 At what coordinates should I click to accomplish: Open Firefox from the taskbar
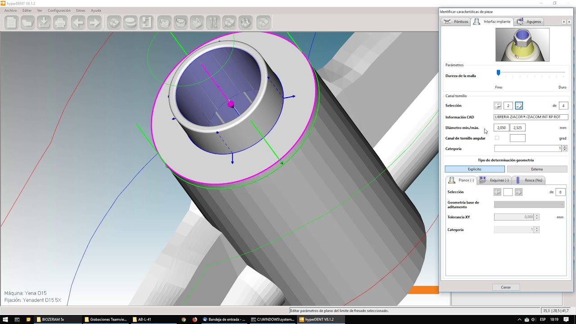[x=195, y=319]
